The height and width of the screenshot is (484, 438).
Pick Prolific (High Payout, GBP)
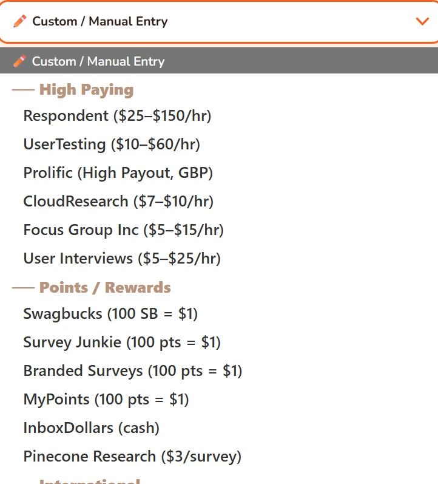pyautogui.click(x=118, y=172)
